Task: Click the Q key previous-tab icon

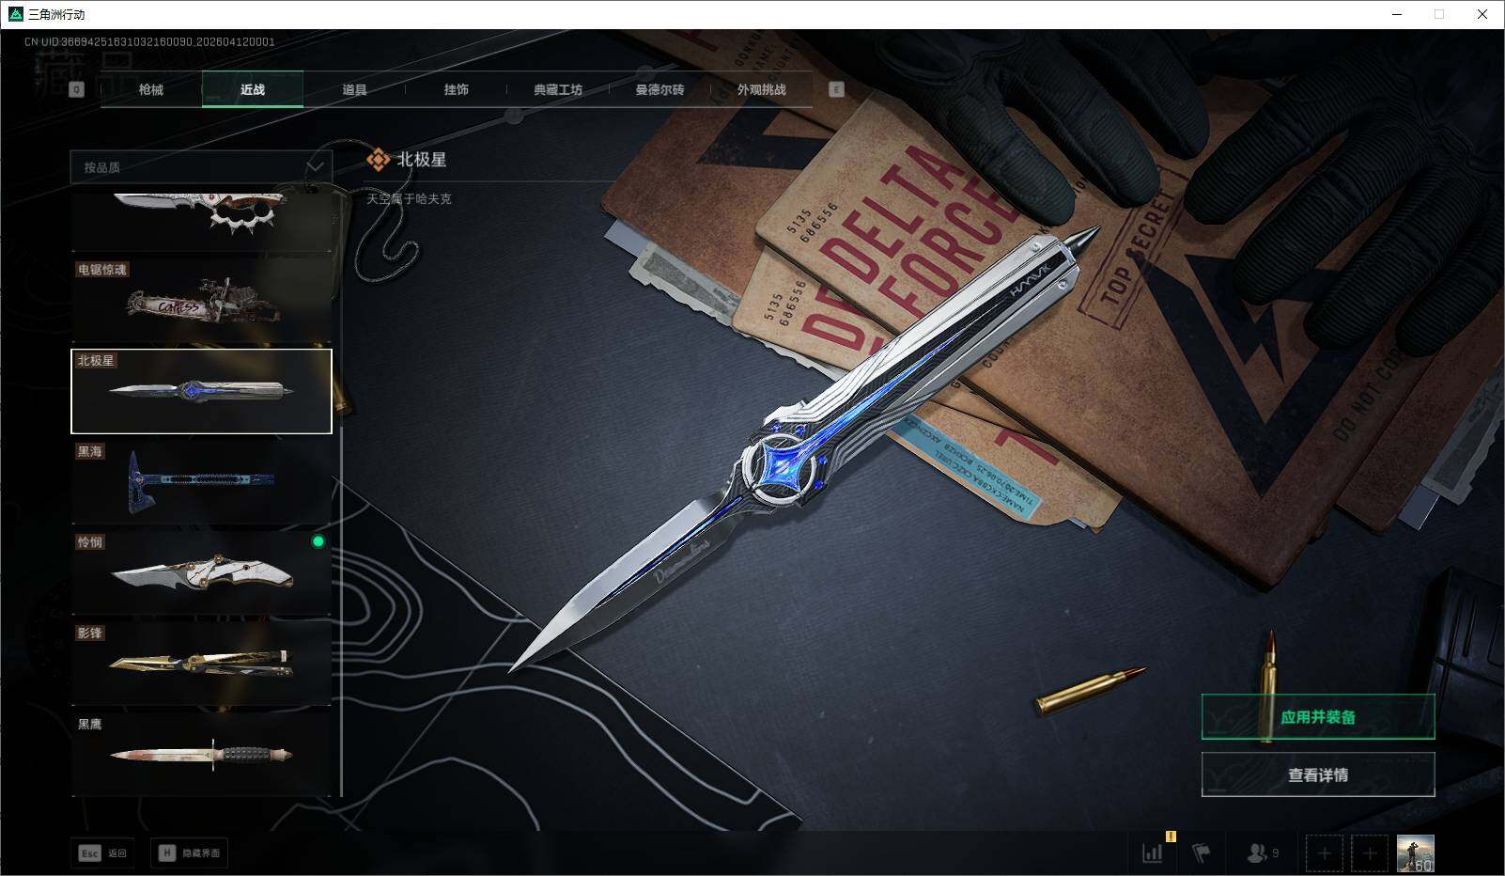Action: pyautogui.click(x=77, y=89)
